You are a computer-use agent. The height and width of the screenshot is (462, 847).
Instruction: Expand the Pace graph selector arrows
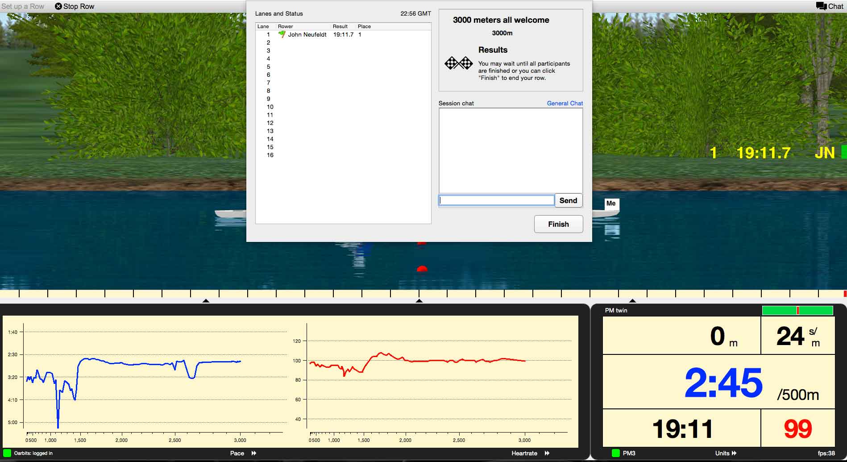(254, 453)
